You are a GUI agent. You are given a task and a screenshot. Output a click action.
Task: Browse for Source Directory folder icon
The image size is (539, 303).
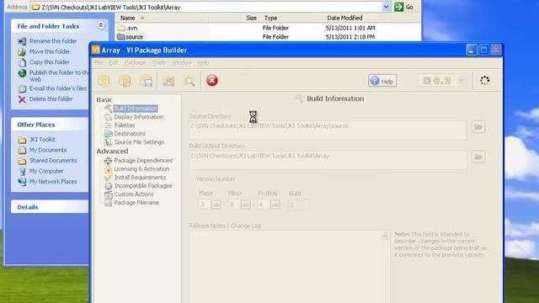pyautogui.click(x=478, y=127)
